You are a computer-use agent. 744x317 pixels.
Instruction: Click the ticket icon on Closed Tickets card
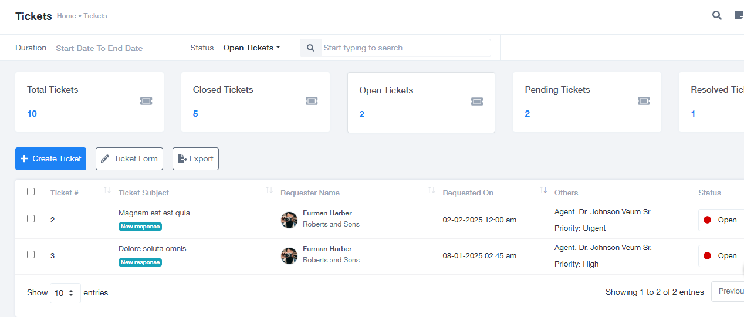coord(312,101)
